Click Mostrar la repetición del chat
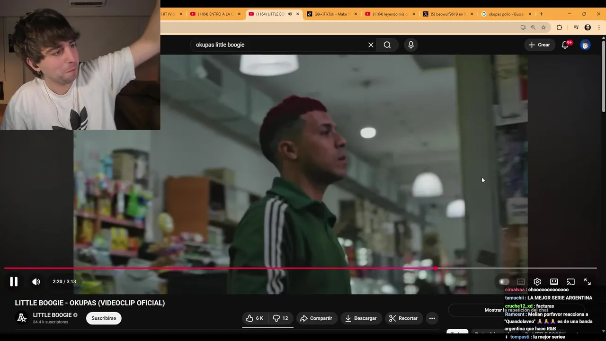The image size is (606, 341). pyautogui.click(x=516, y=310)
